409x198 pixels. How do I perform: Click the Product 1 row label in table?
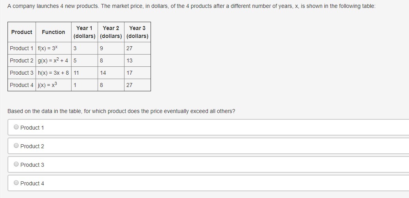click(x=22, y=48)
